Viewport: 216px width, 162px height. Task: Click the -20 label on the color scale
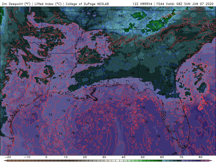point(8,157)
